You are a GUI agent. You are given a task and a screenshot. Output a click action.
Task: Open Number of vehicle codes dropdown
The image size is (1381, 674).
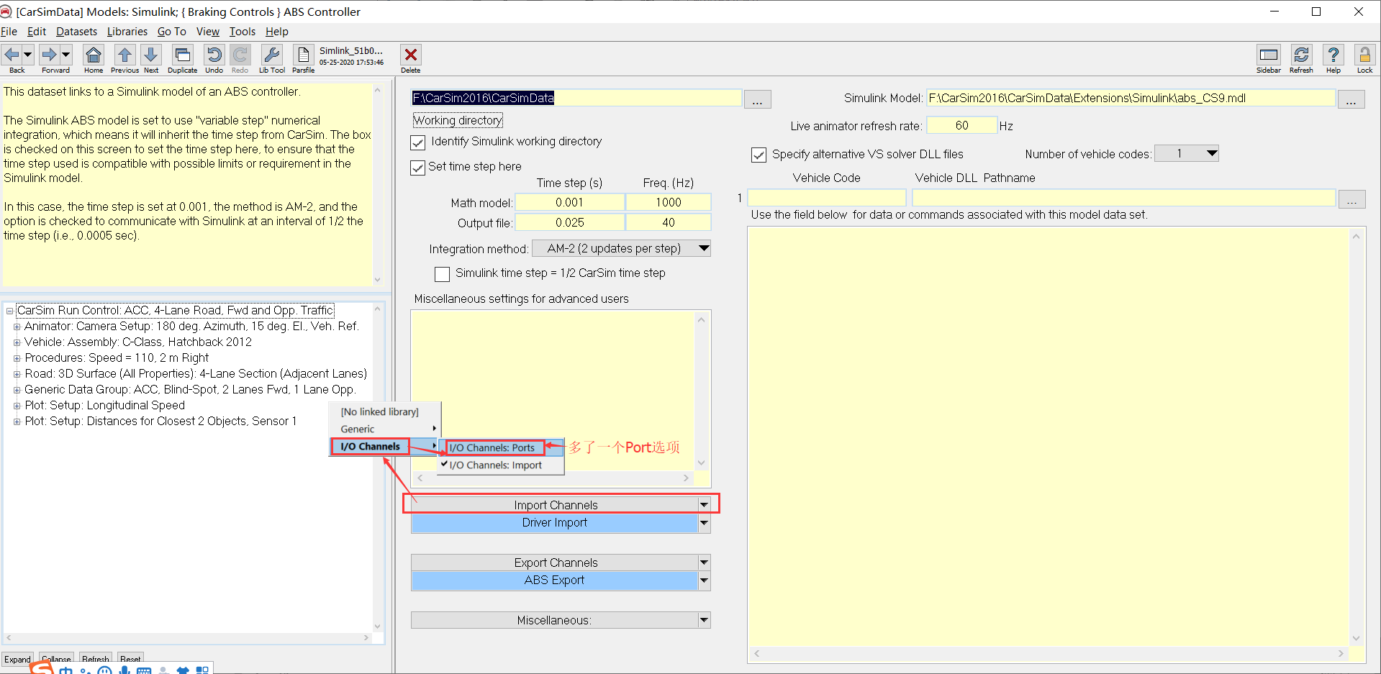point(1186,153)
